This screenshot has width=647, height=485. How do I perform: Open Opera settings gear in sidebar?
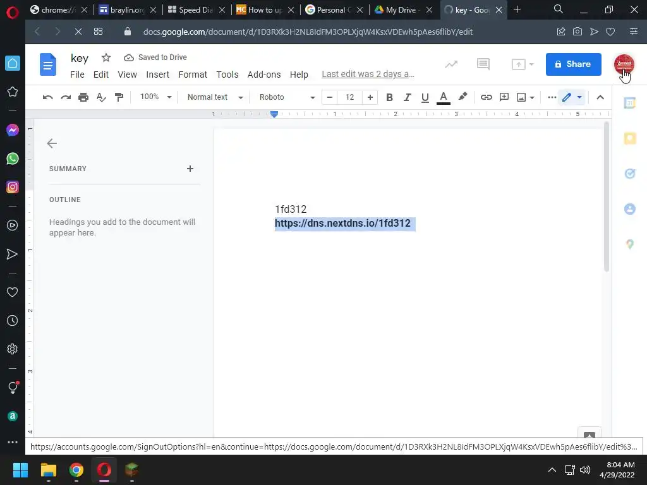(13, 349)
